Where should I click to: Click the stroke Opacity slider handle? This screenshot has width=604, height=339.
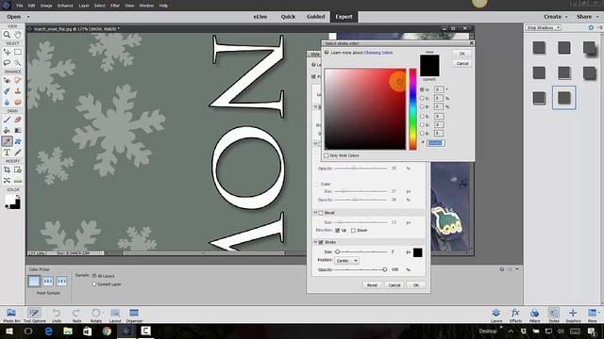pyautogui.click(x=384, y=269)
